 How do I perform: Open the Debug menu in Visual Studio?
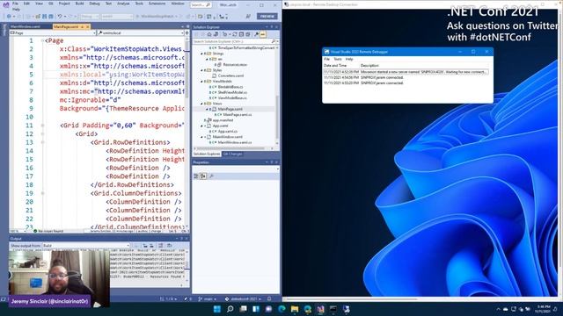(94, 4)
